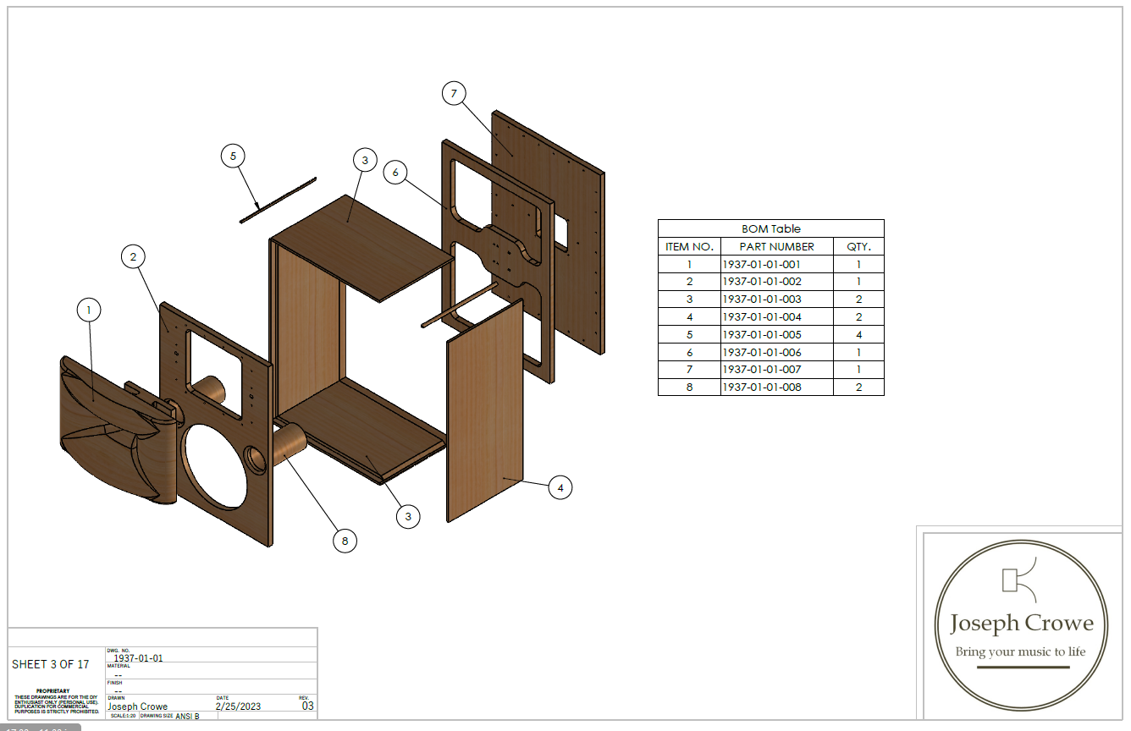Click the item 5 balloon callout

233,156
